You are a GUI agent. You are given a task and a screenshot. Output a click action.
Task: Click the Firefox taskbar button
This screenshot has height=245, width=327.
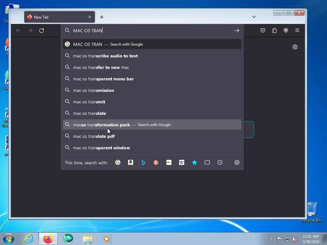(x=48, y=239)
